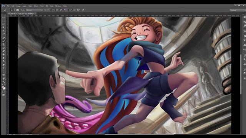Open the Painting workspace dropdown
The image size is (246, 138).
coord(238,10)
